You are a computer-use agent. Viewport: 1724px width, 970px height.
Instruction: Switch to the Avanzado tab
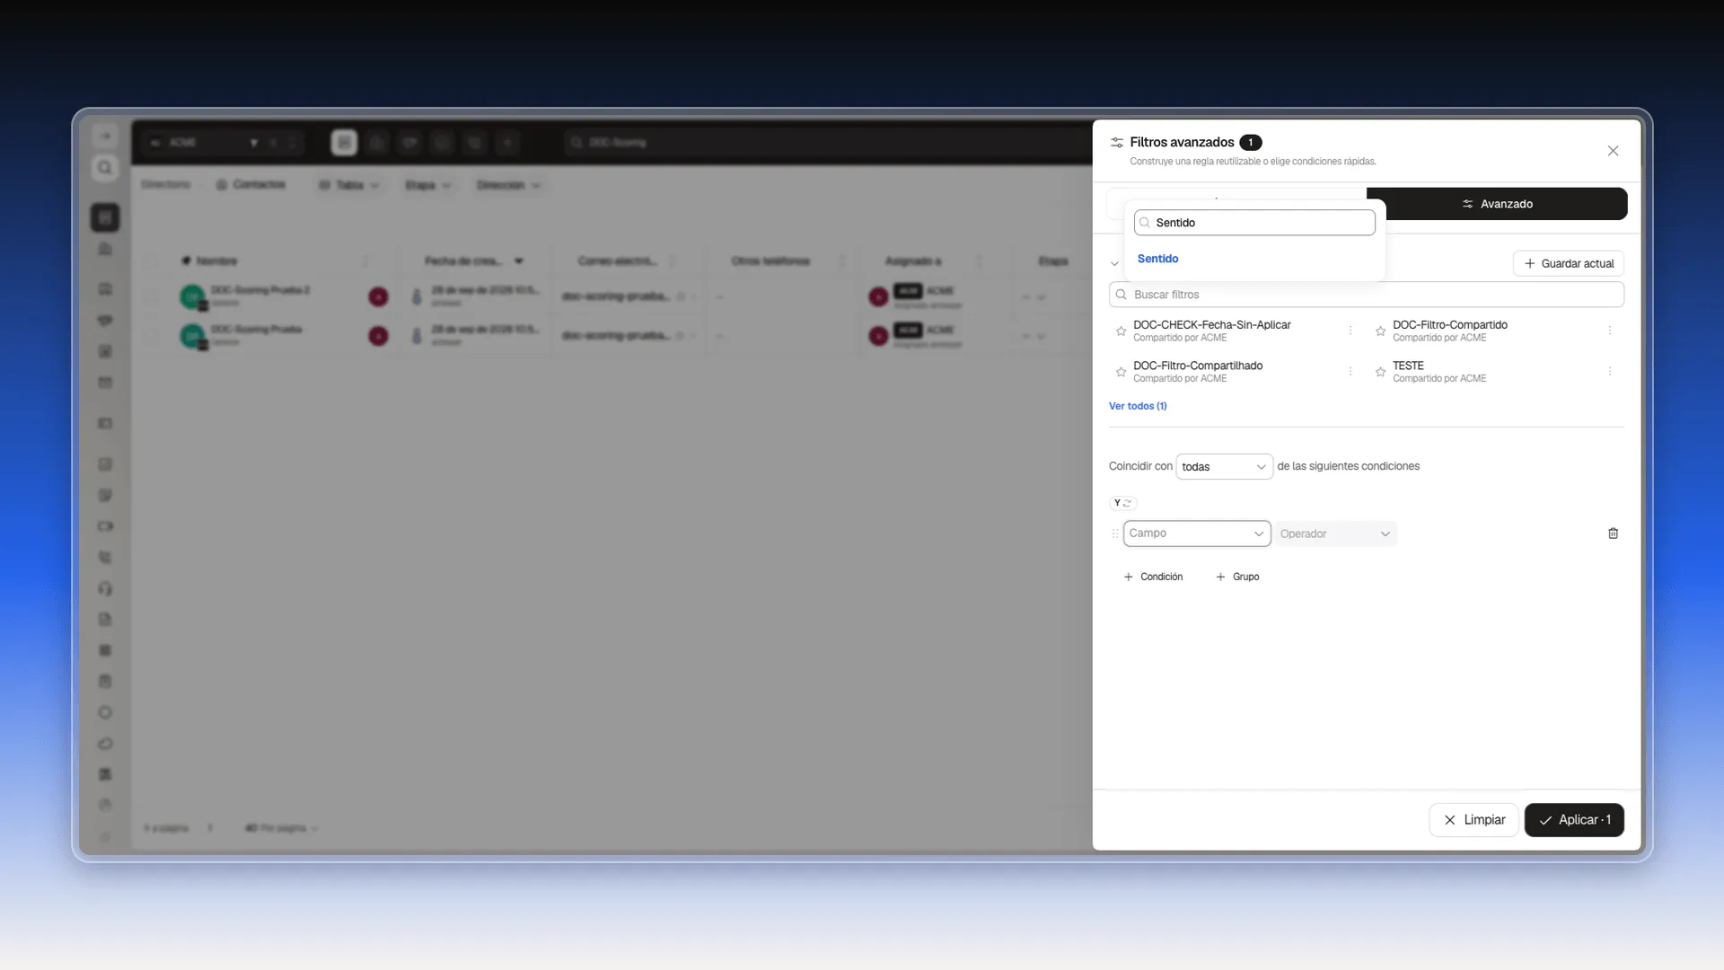point(1497,204)
